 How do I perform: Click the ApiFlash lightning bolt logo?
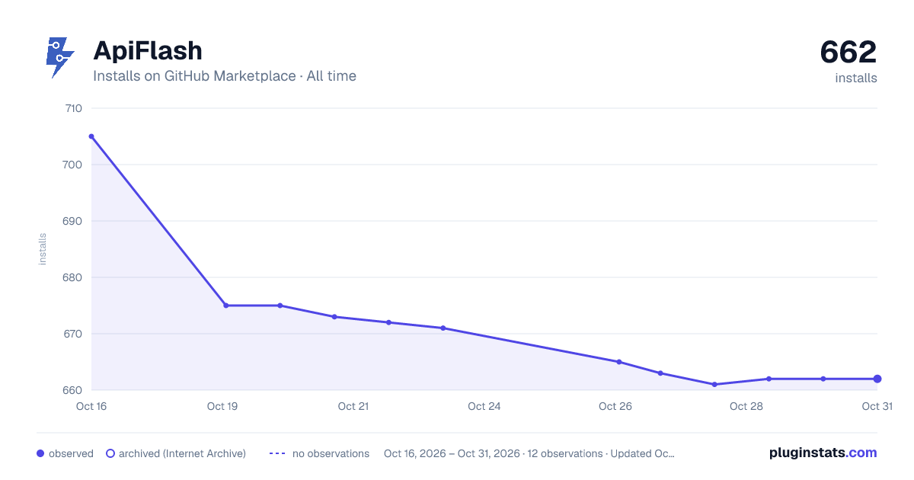point(61,58)
